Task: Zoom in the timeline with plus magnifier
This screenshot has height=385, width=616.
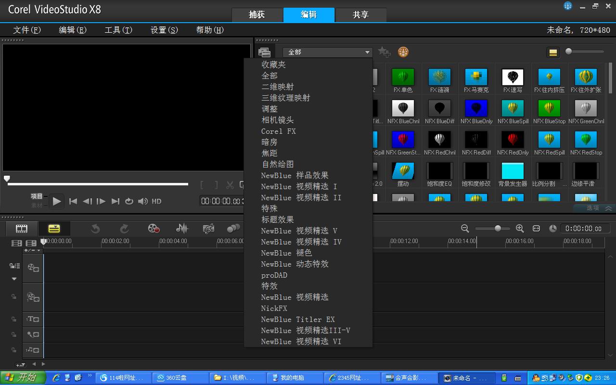Action: point(520,229)
